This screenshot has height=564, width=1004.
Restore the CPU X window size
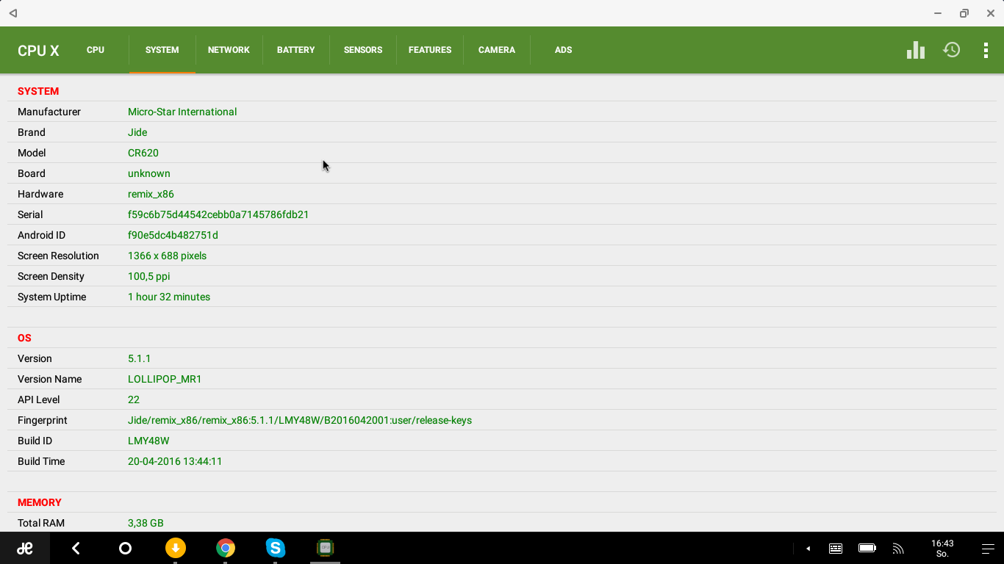(964, 13)
